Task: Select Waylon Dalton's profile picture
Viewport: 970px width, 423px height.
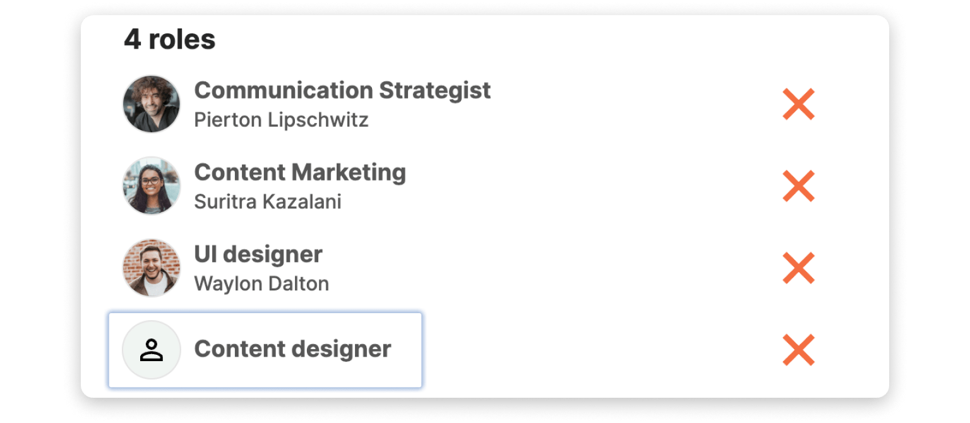Action: [152, 268]
